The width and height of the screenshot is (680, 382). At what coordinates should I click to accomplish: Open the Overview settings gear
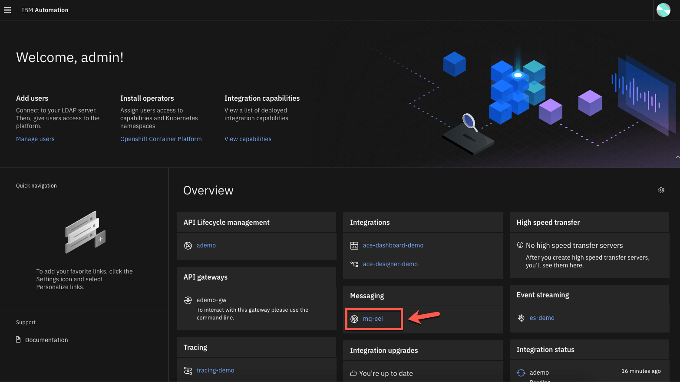click(661, 190)
